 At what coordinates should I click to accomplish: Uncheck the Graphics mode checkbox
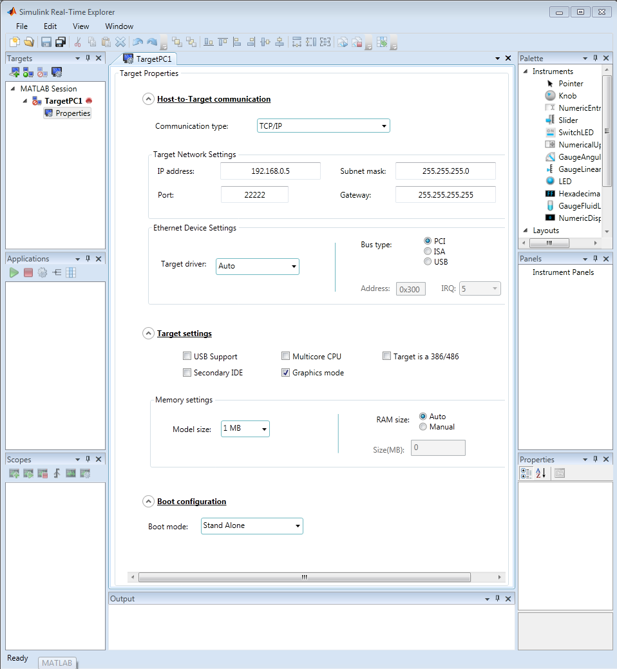[286, 373]
